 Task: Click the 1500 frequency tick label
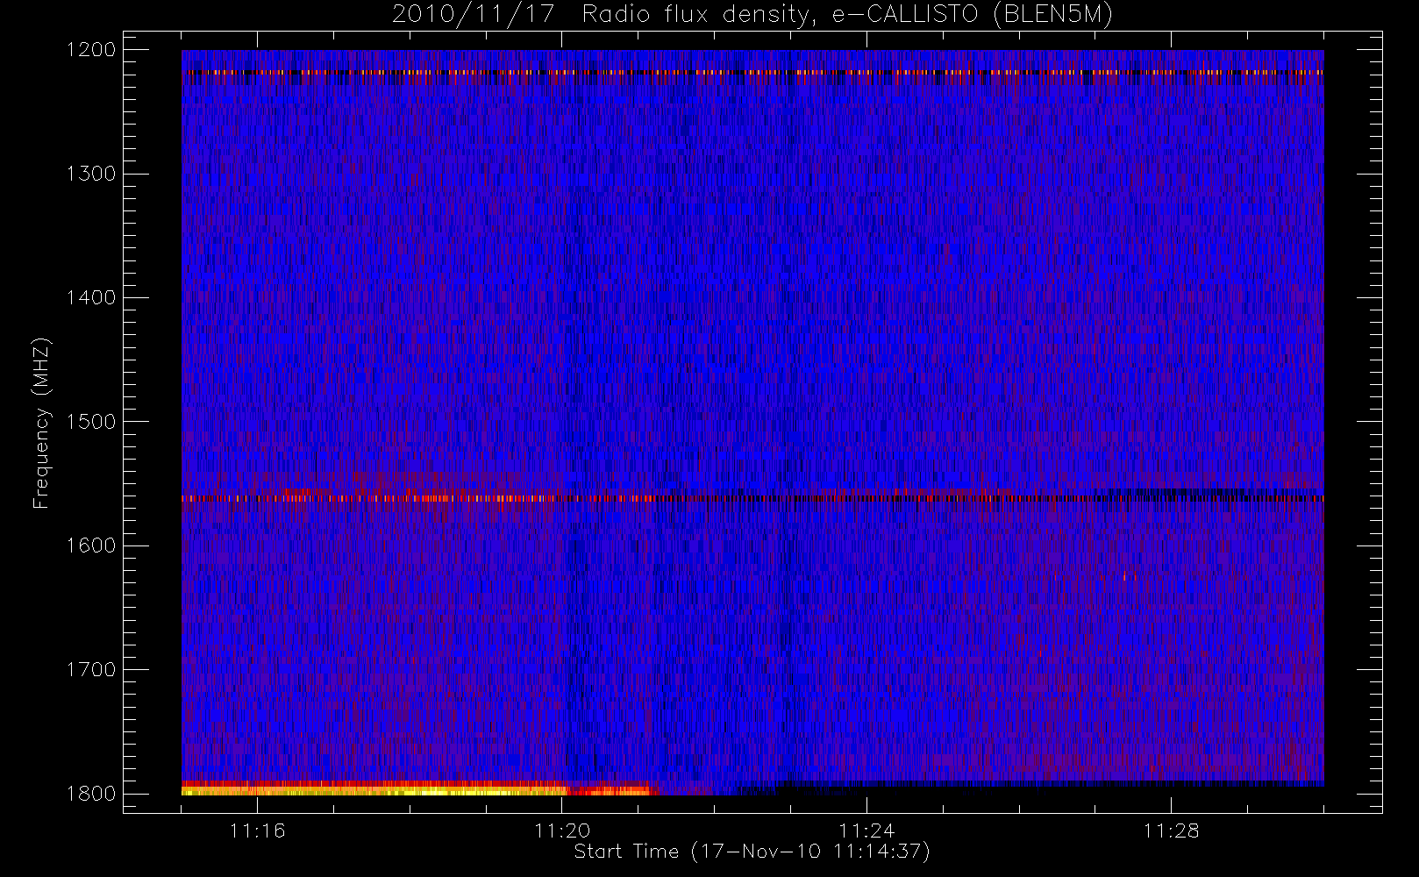pos(91,422)
